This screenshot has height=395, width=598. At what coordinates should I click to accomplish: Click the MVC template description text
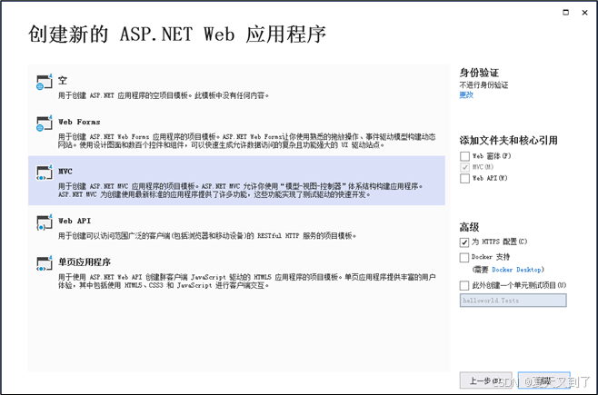tap(240, 190)
